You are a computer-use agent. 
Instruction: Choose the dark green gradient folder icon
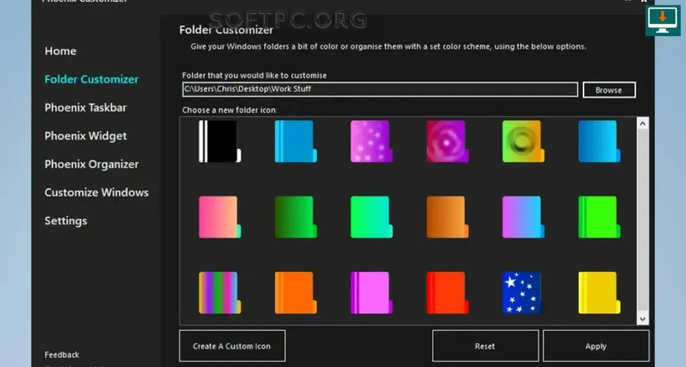click(x=295, y=217)
